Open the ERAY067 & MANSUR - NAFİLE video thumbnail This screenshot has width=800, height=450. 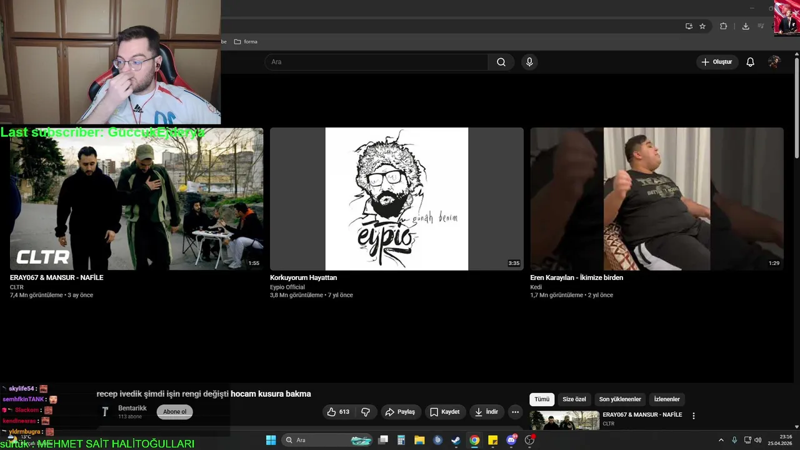tap(136, 199)
